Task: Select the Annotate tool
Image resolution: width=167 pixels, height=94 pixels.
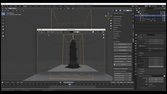Action: [x=3, y=33]
